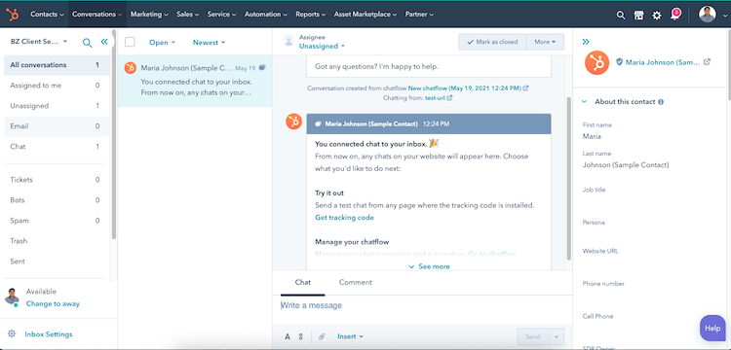Collapse the About this contact section
Screen dimensions: 731x350
point(584,102)
